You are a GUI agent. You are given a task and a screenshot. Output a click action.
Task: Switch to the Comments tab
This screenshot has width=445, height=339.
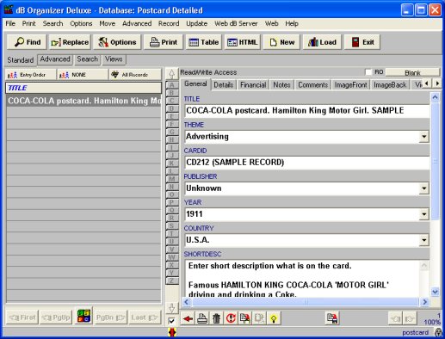pos(312,85)
